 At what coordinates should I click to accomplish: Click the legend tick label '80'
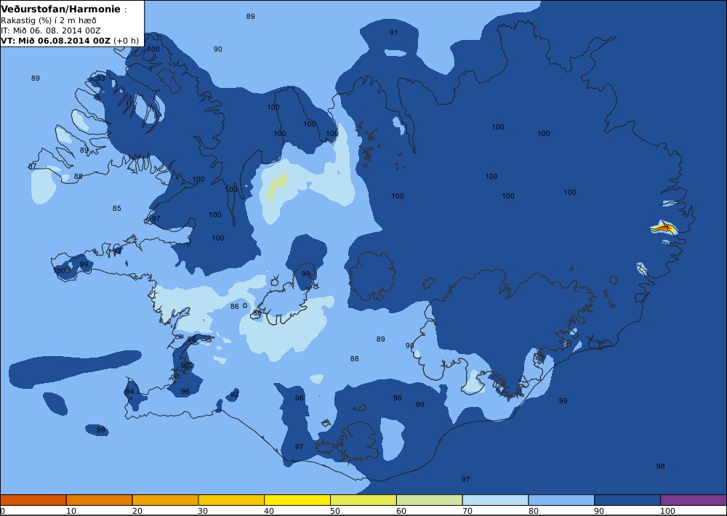pyautogui.click(x=534, y=511)
